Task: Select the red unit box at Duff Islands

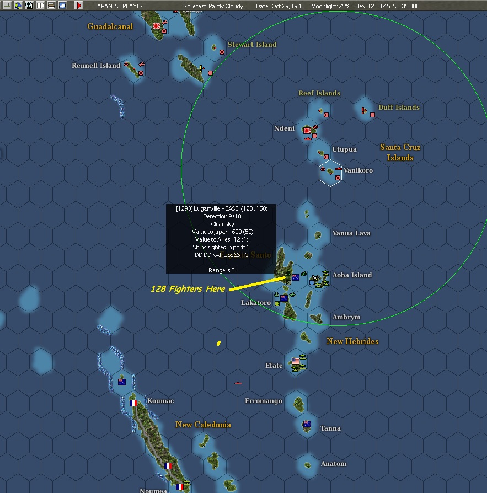Action: (x=373, y=115)
